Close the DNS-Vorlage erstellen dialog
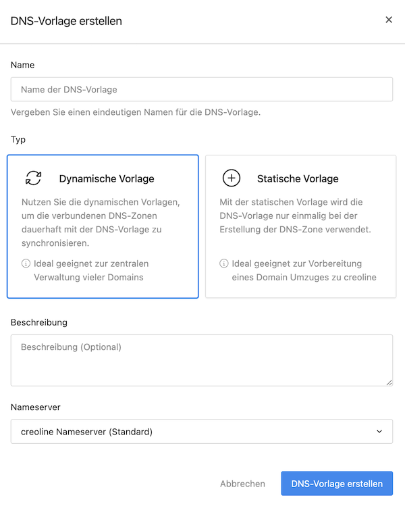This screenshot has height=506, width=405. coord(389,20)
